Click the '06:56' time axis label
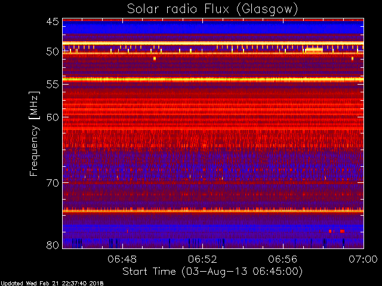 pos(283,259)
